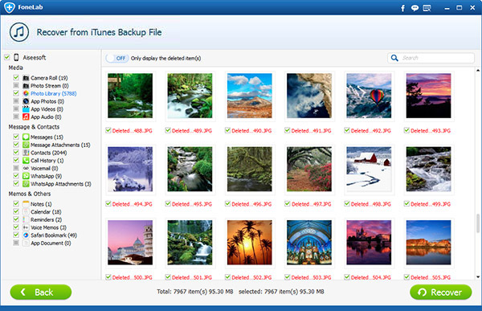The width and height of the screenshot is (482, 311).
Task: Uncheck the Photo Library checkbox
Action: (16, 93)
